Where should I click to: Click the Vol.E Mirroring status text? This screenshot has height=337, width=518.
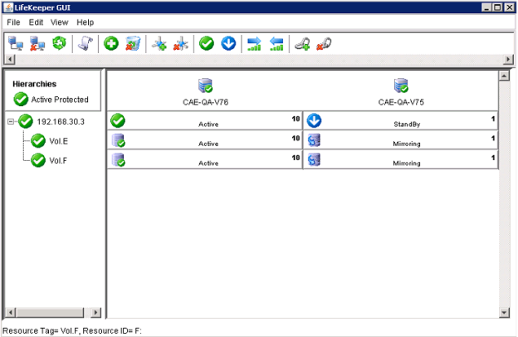(x=407, y=144)
